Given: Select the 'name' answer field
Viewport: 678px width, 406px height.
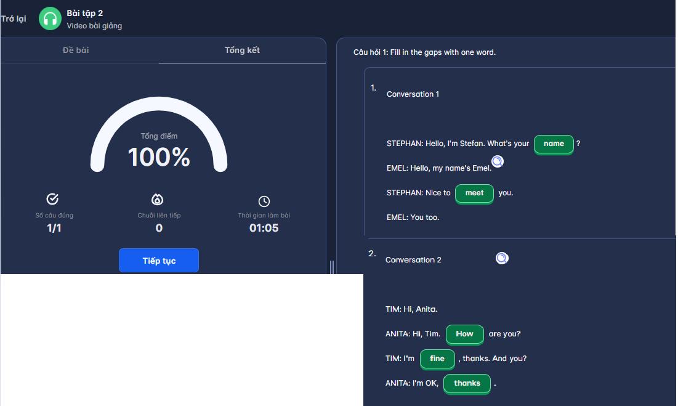Looking at the screenshot, I should (x=554, y=144).
